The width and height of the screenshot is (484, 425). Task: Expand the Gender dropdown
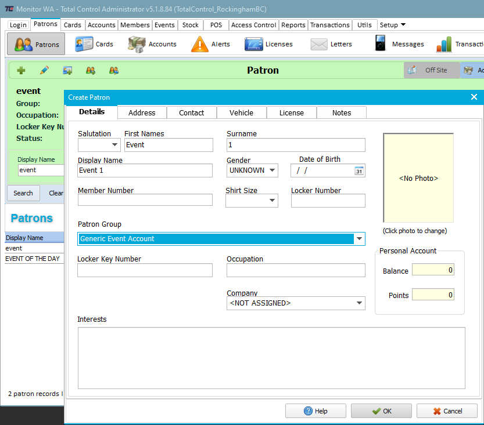272,170
